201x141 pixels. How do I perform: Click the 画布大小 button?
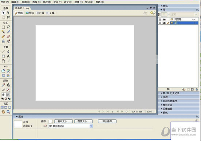[64, 121]
